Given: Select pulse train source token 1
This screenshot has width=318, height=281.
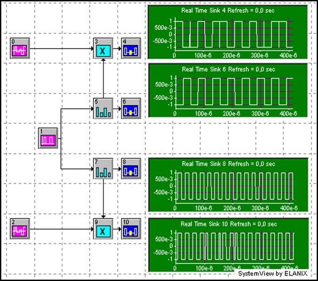Looking at the screenshot, I should 48,138.
